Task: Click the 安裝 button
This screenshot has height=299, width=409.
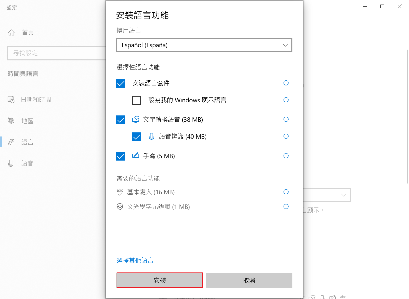Action: (160, 280)
